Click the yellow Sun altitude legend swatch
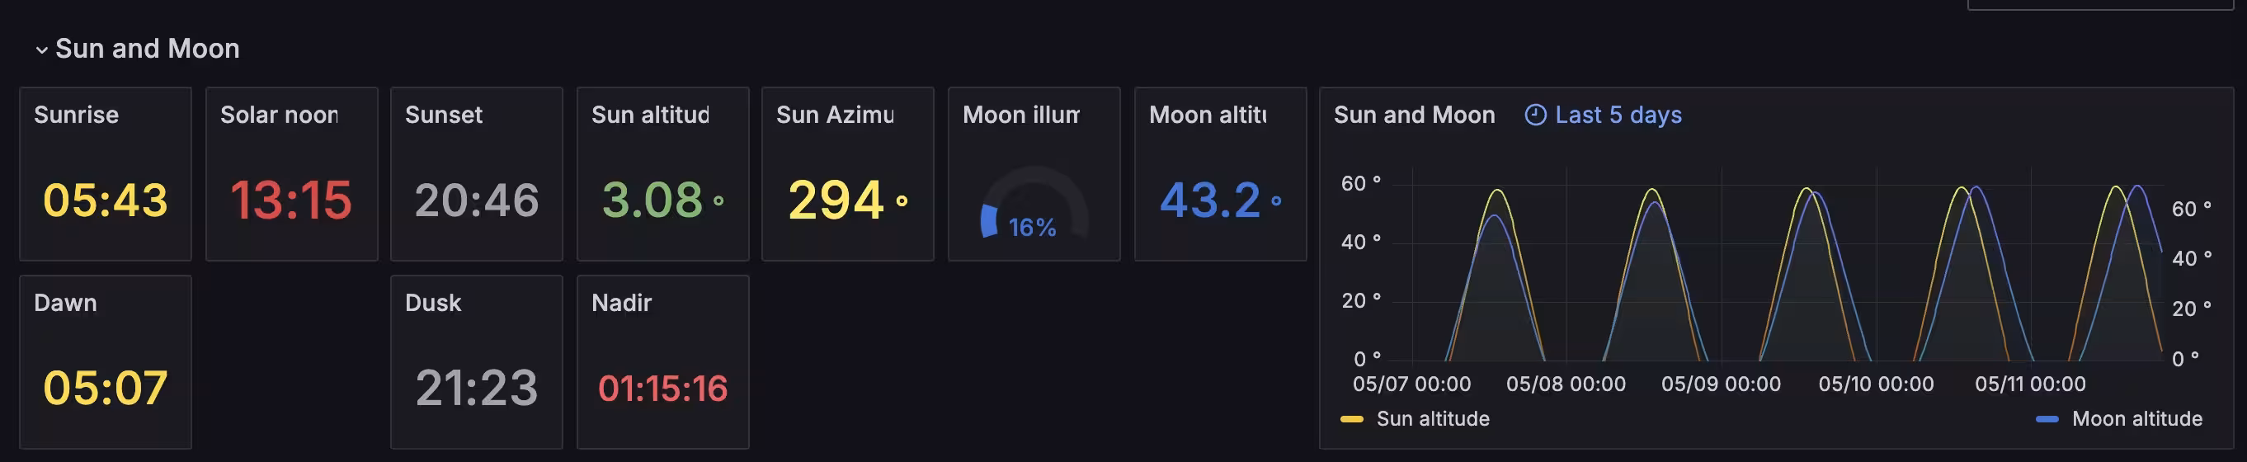Image resolution: width=2247 pixels, height=462 pixels. [1351, 419]
